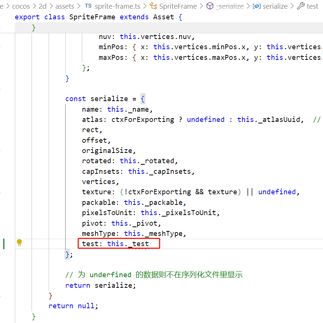Viewport: 323px width, 323px height.
Task: Click the lightbulb quick-fix icon
Action: point(19,243)
